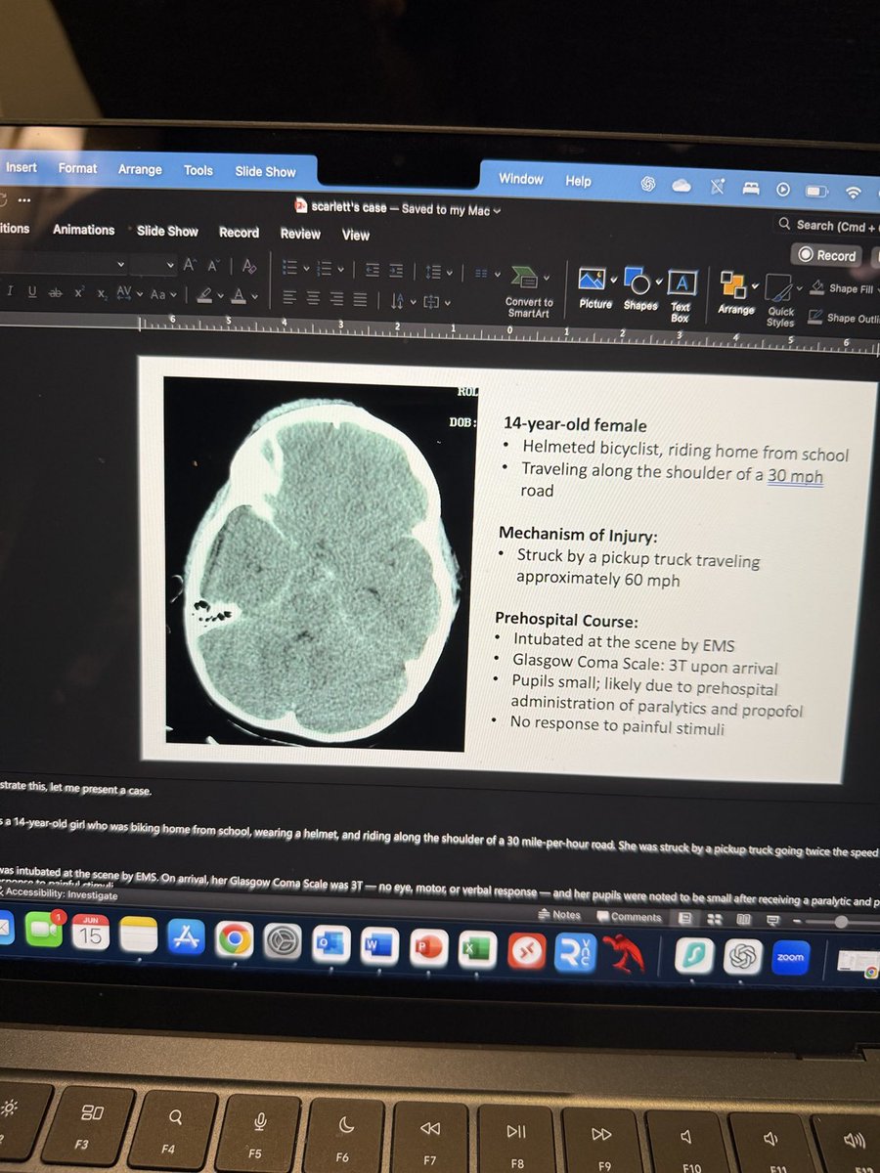880x1173 pixels.
Task: Adjust the zoom slider in status bar
Action: (842, 922)
